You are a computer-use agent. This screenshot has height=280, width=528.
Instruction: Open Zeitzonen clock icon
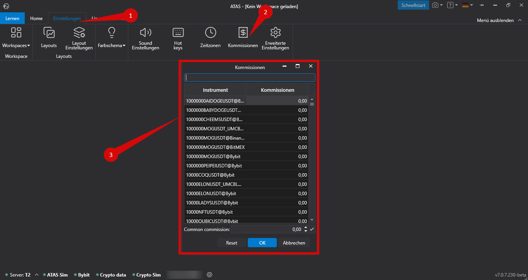pos(210,32)
